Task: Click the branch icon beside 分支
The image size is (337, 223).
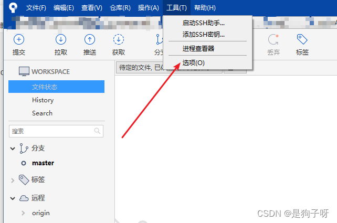Action: [24, 148]
